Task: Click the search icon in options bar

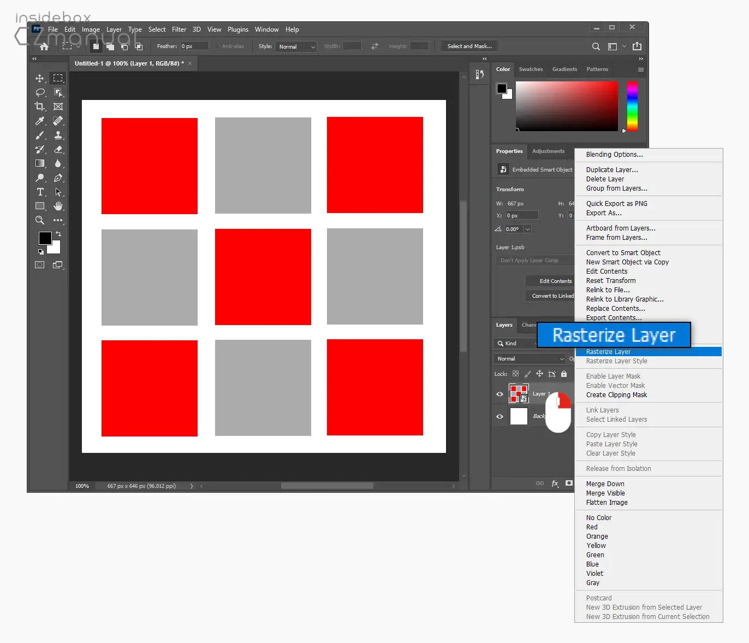Action: (596, 46)
